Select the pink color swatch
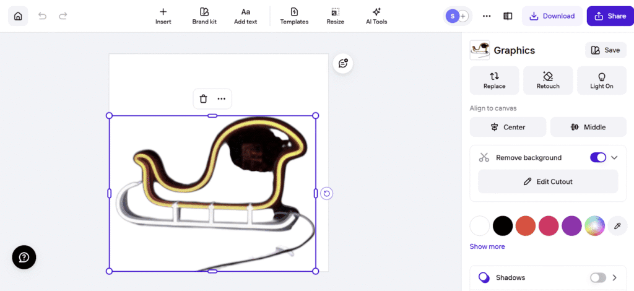 click(549, 225)
